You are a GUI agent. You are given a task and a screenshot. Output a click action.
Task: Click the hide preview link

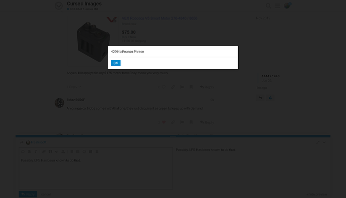[317, 194]
